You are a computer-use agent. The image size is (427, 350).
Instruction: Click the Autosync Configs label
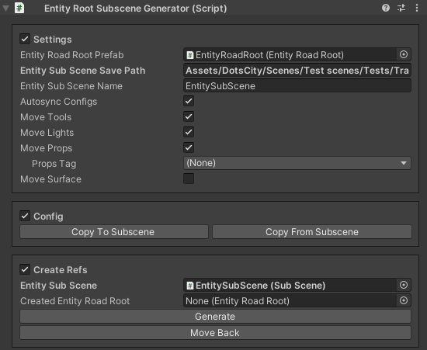point(58,102)
